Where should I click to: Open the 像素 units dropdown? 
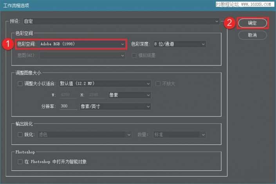tap(129, 95)
